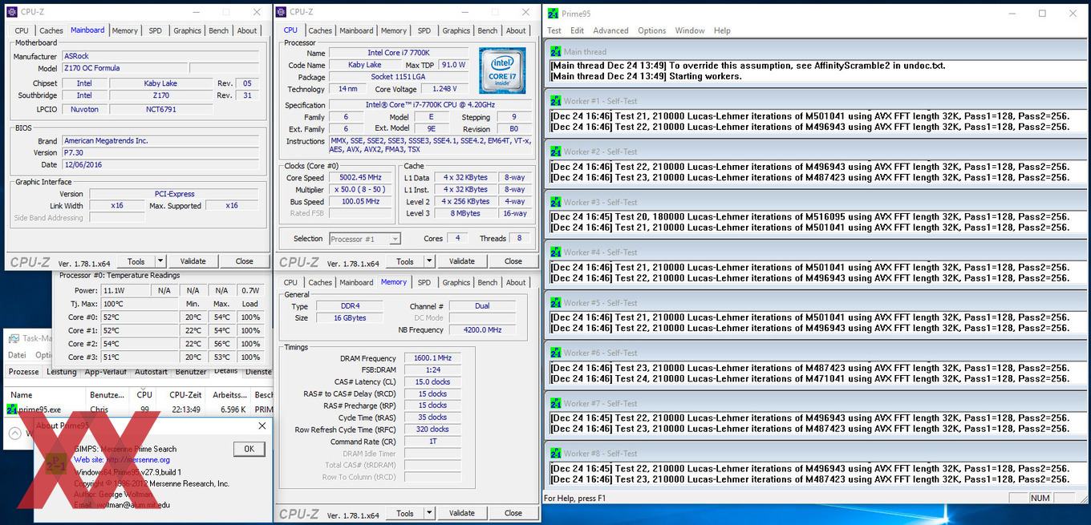The width and height of the screenshot is (1091, 525).
Task: Open the mersenne.org web site link
Action: [x=138, y=460]
